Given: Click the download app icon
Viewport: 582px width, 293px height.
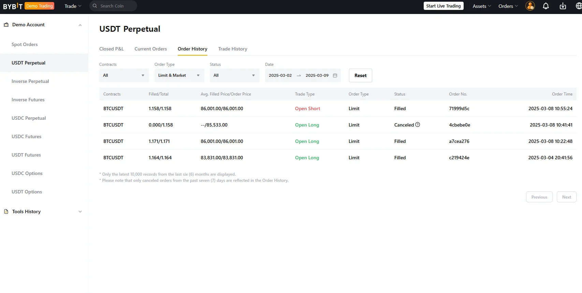Looking at the screenshot, I should [x=563, y=6].
